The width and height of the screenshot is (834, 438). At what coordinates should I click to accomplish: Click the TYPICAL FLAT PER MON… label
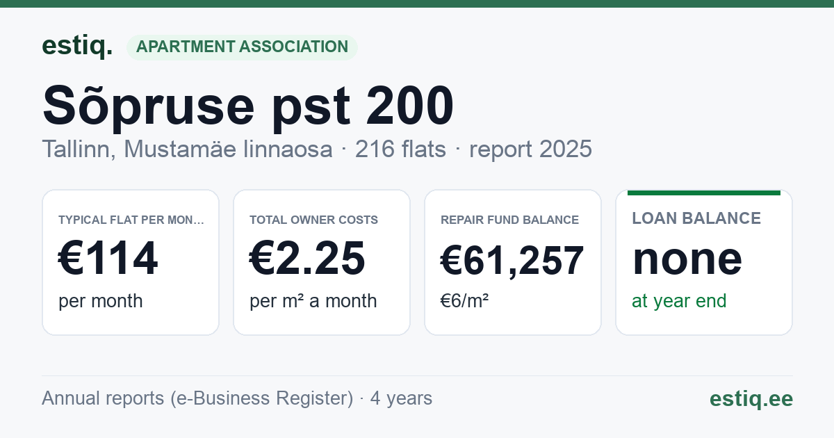[132, 220]
